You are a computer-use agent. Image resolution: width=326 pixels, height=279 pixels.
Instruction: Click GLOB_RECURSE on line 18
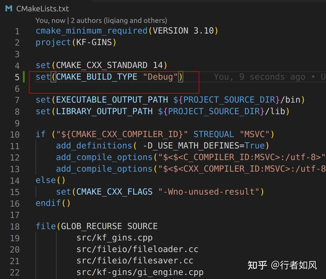tap(91, 226)
